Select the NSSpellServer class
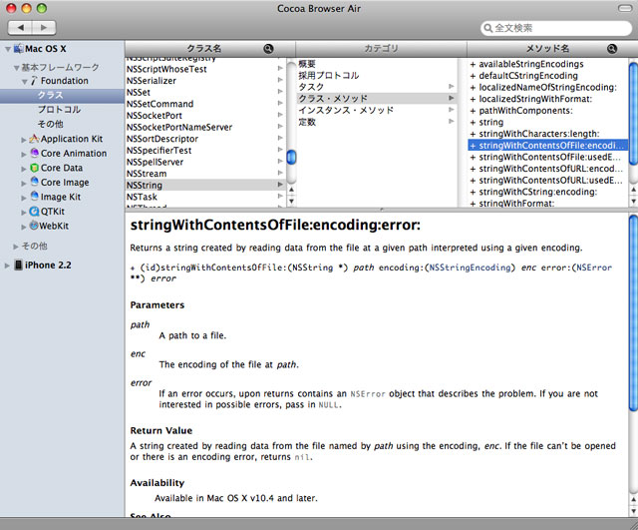This screenshot has width=638, height=530. 205,162
